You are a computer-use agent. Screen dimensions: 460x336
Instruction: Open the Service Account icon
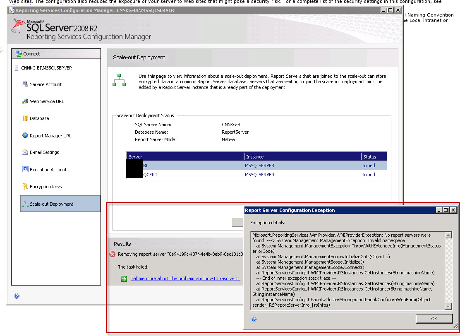pos(25,84)
